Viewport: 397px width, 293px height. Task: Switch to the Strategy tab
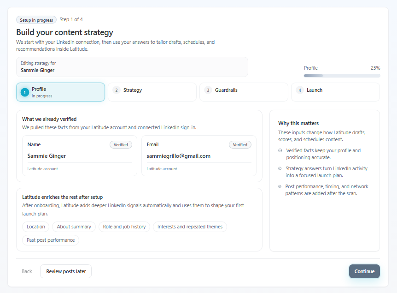pos(152,92)
